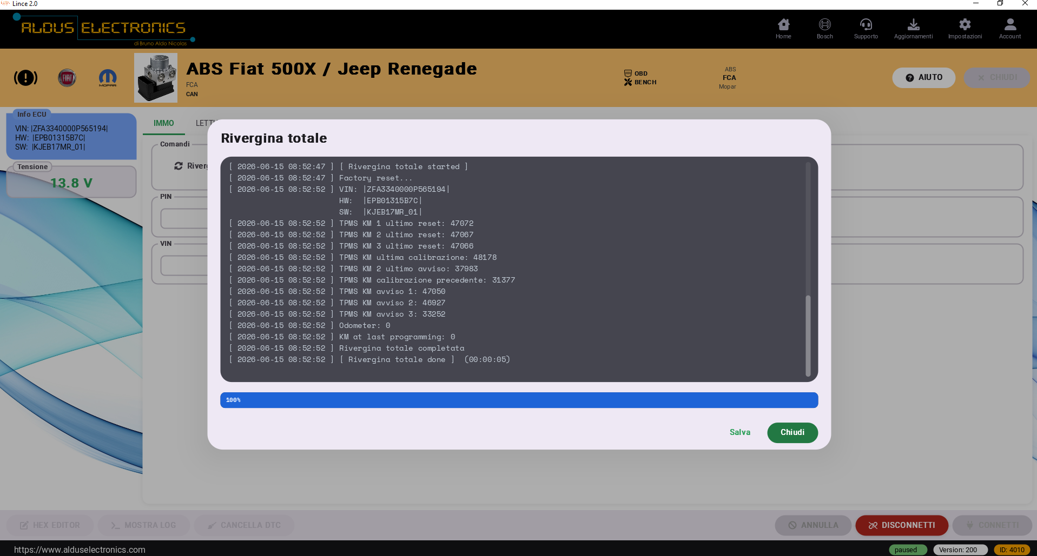Click log line 'Rivergina totale done'
This screenshot has width=1037, height=556.
click(369, 359)
